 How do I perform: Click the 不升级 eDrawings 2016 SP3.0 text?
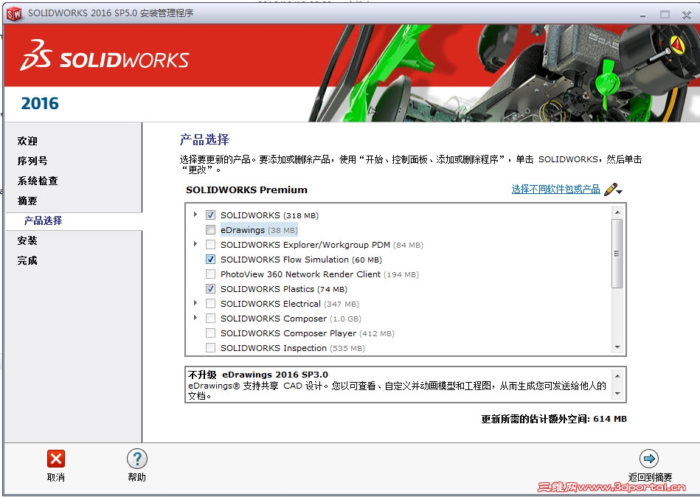pyautogui.click(x=258, y=375)
